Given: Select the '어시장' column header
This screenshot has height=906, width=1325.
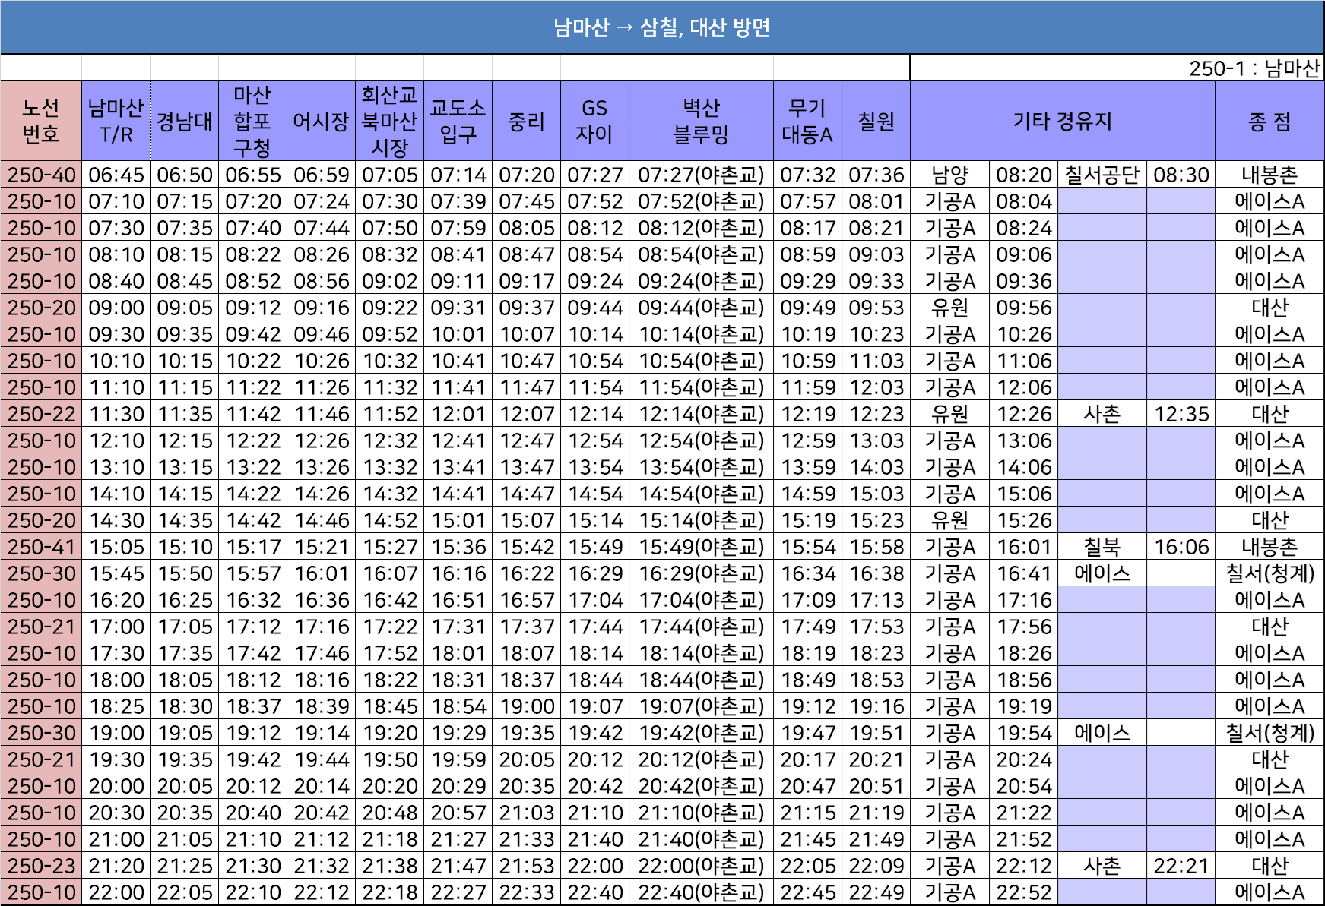Looking at the screenshot, I should point(321,122).
